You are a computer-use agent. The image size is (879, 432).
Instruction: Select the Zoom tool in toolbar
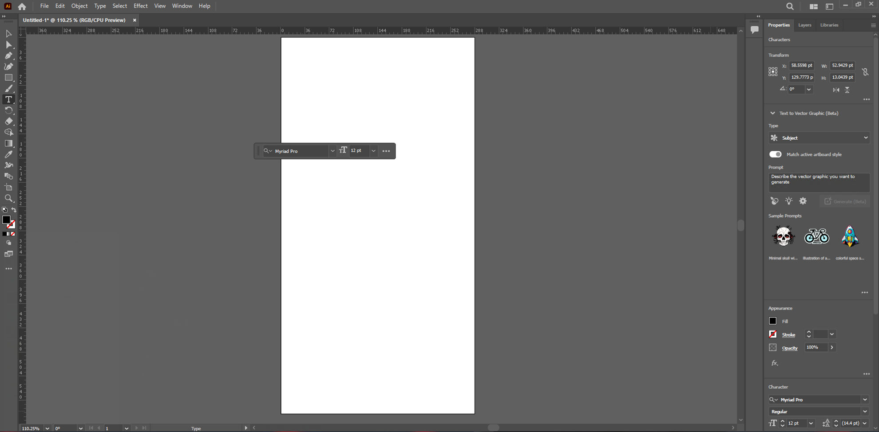point(8,198)
